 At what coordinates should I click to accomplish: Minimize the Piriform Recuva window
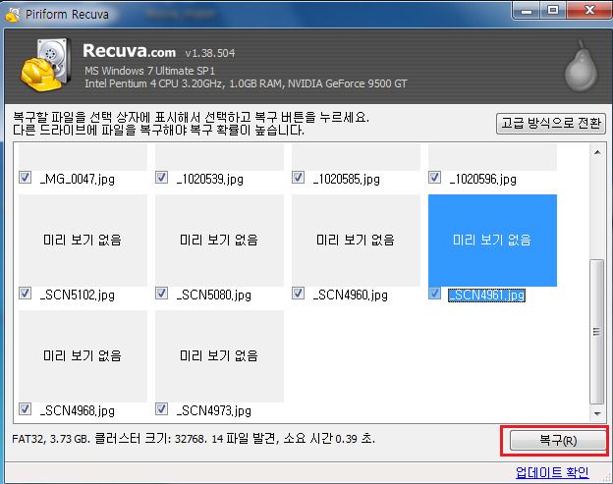[x=527, y=11]
